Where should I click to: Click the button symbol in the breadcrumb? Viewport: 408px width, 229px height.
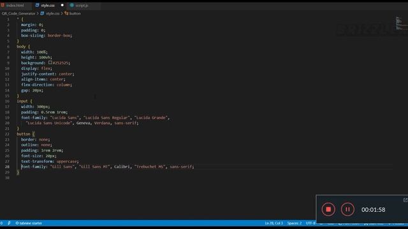tap(75, 13)
